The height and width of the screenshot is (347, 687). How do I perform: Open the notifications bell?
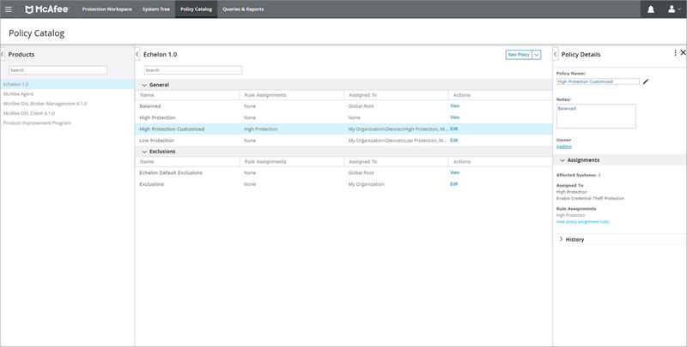[x=651, y=9]
